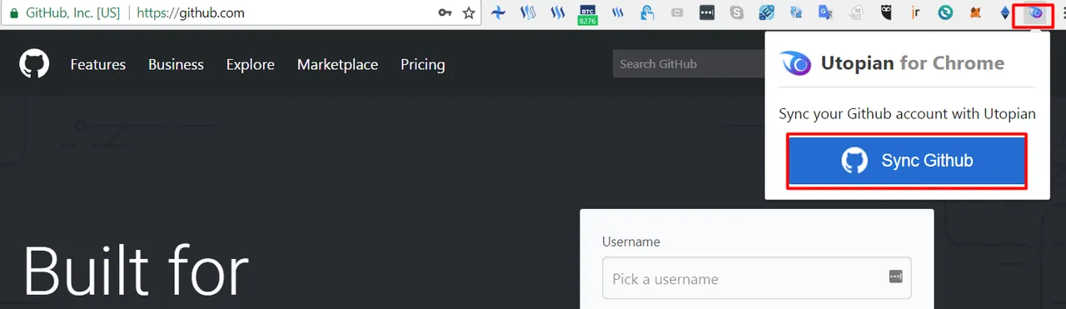Click the https://github.com address bar URL
This screenshot has height=309, width=1066.
(191, 13)
